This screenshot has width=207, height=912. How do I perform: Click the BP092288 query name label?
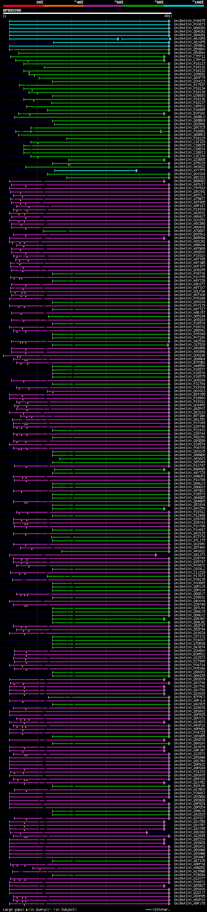tap(12, 10)
